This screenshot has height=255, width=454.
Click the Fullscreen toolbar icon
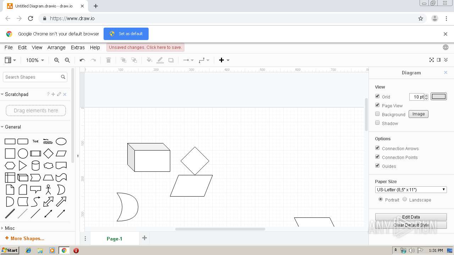pos(432,60)
